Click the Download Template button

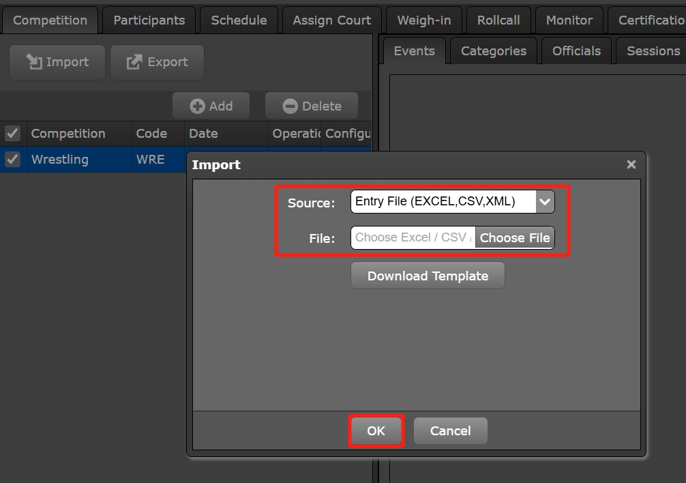click(x=428, y=276)
